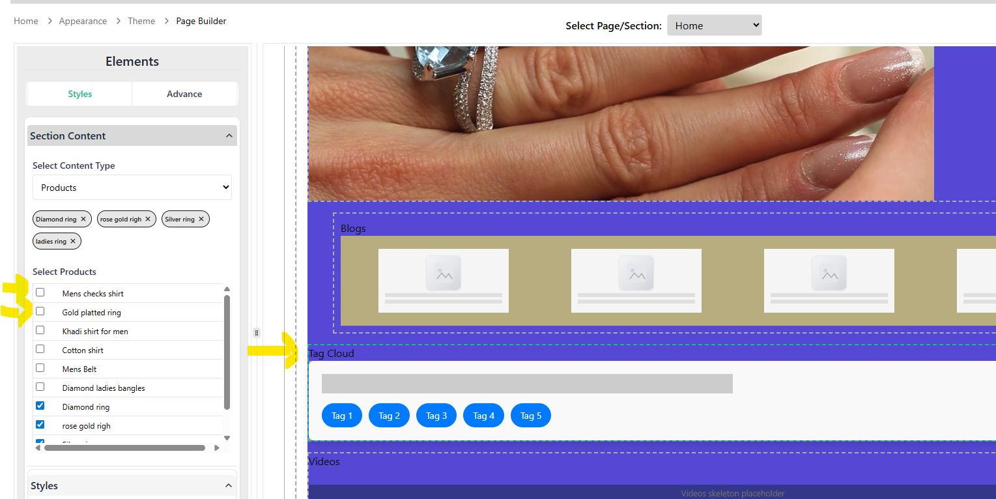Click the Select Content Type label
The width and height of the screenshot is (996, 499).
74,165
